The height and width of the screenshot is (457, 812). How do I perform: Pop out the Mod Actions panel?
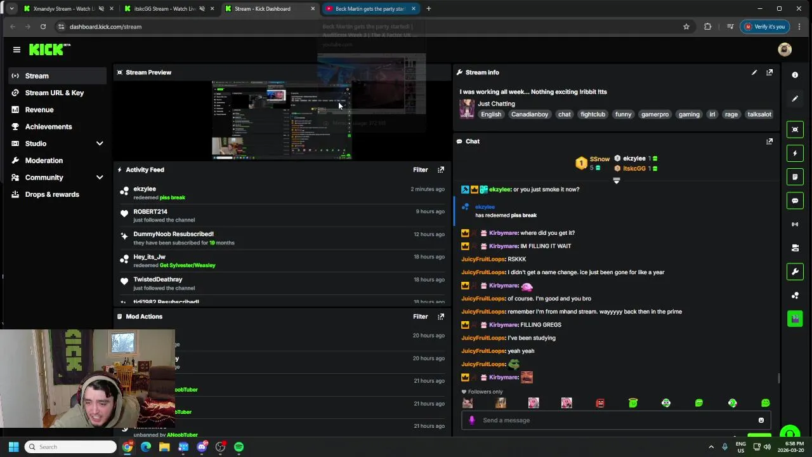441,316
